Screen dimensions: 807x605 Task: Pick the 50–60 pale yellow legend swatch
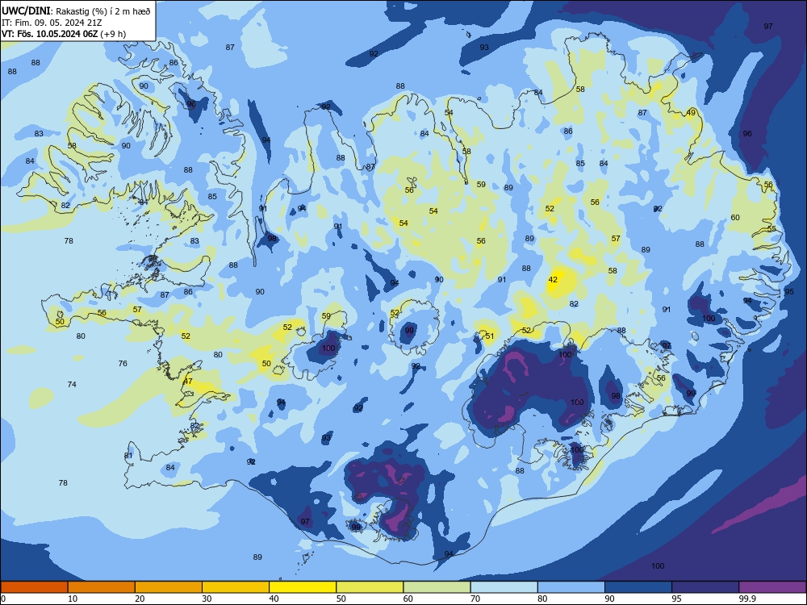370,587
